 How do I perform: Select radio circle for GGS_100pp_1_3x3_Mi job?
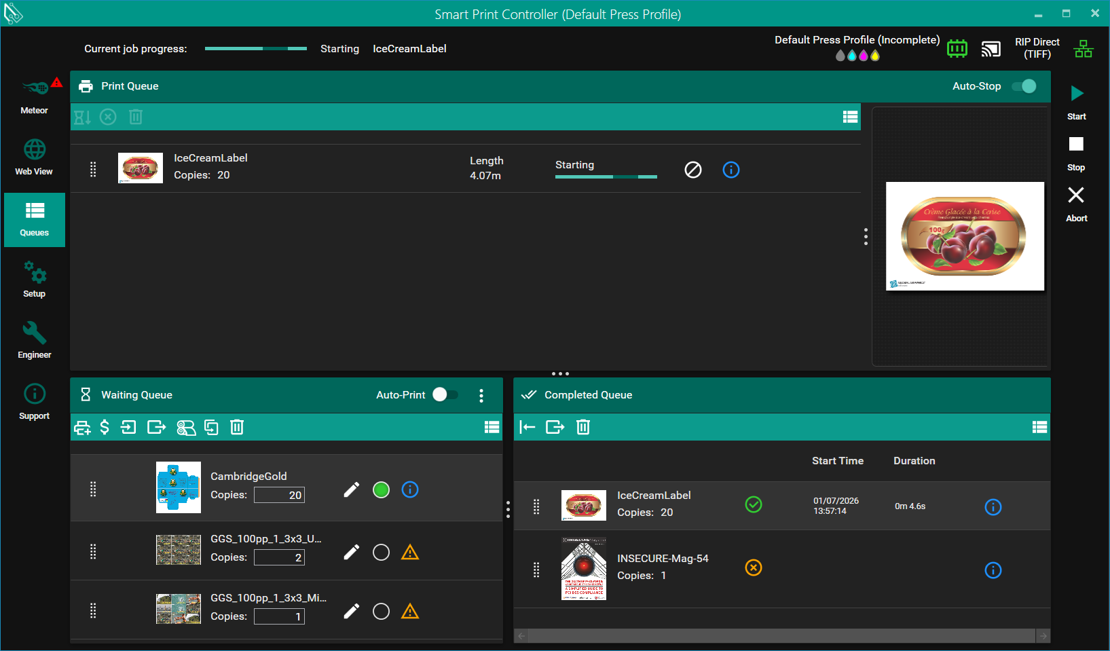coord(382,612)
